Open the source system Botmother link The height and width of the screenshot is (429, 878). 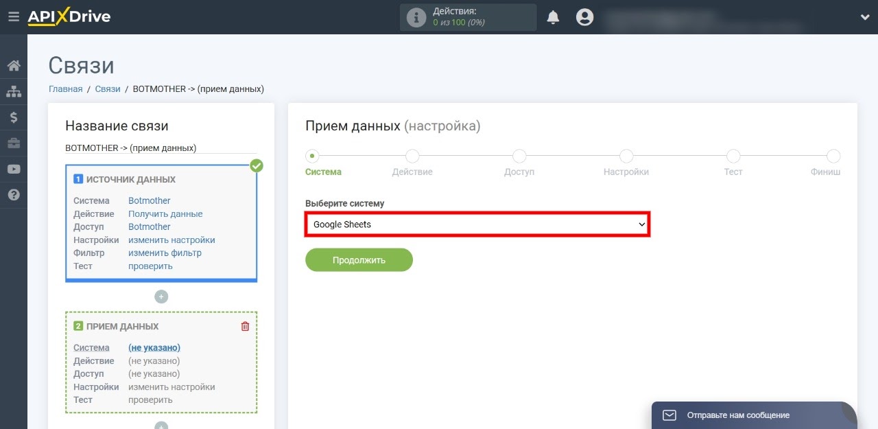(150, 200)
